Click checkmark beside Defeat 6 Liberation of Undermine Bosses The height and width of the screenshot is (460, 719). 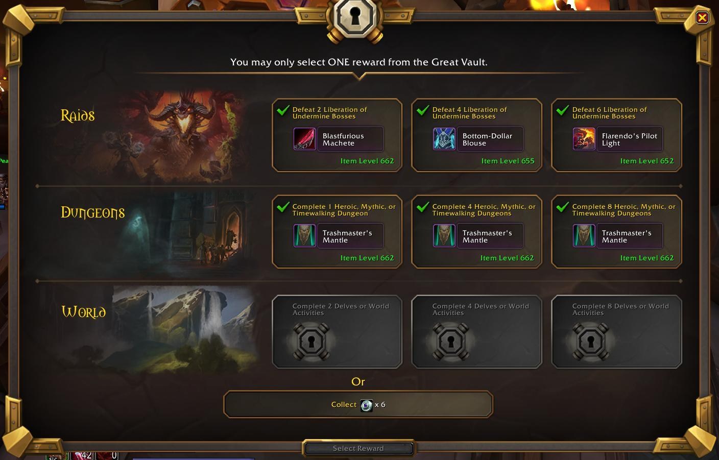point(562,110)
